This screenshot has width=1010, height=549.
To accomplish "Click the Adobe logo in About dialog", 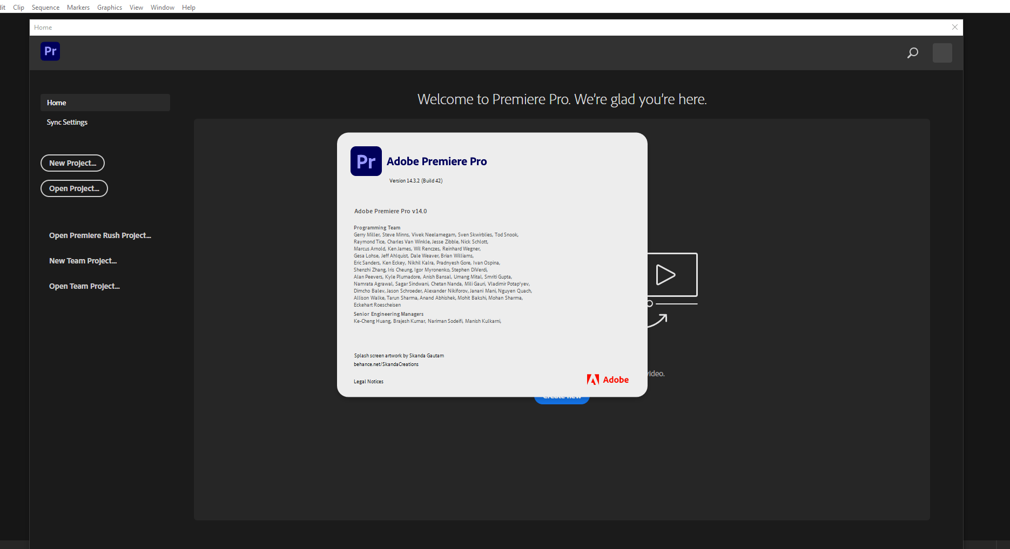I will (x=608, y=379).
